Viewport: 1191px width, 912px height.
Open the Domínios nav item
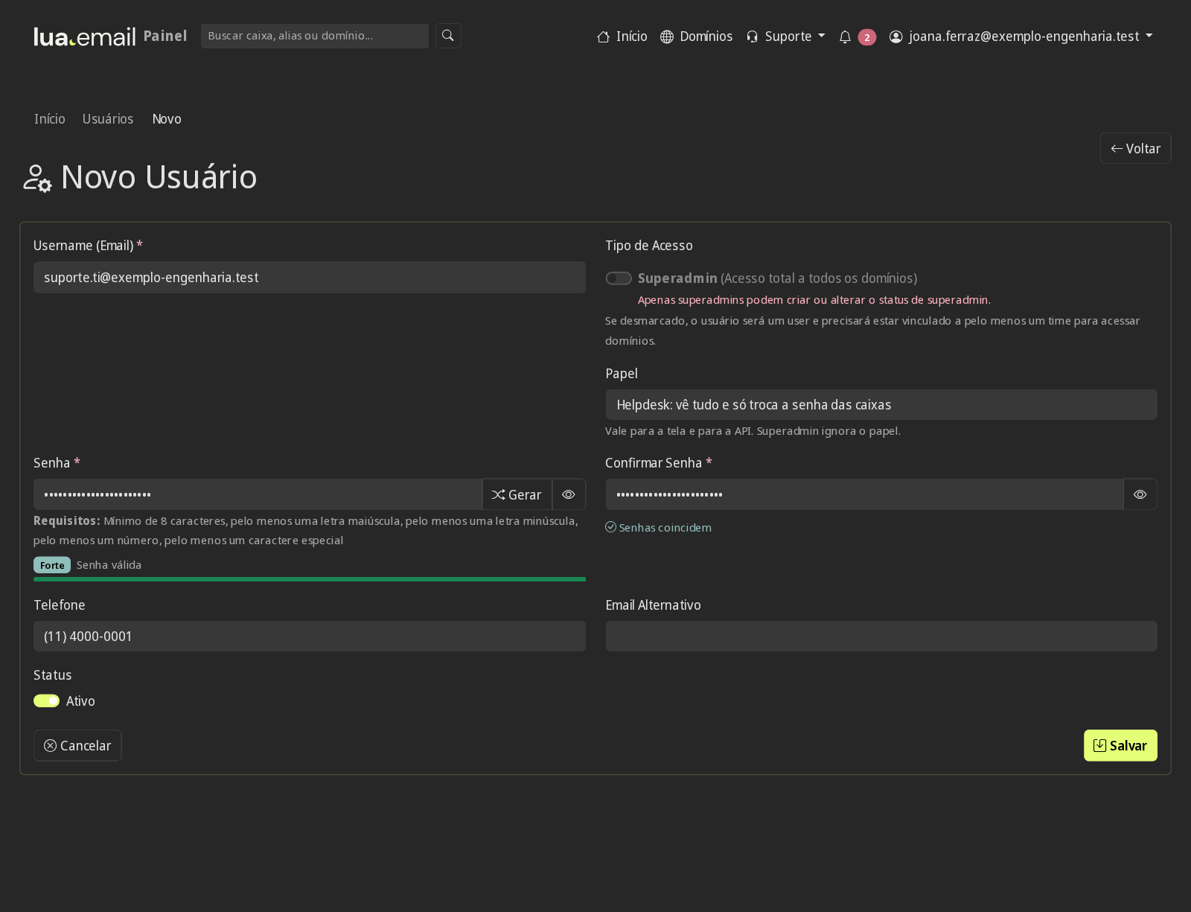[697, 36]
